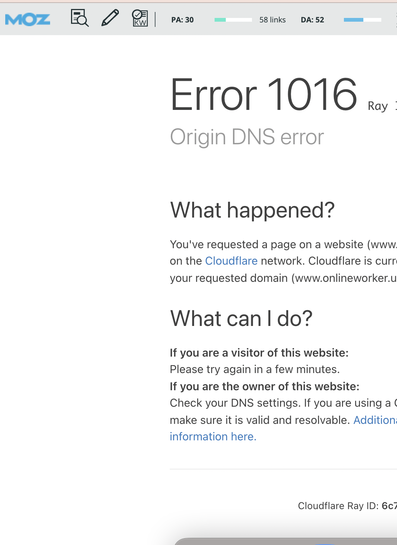397x545 pixels.
Task: Activate the highlight links pencil tool
Action: click(x=110, y=18)
